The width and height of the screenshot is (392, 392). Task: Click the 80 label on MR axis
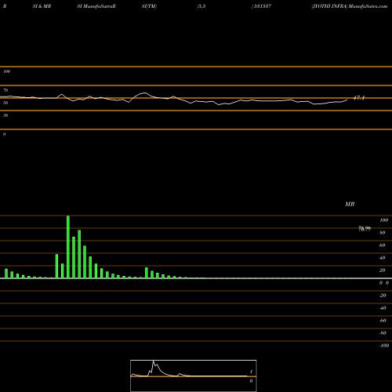pos(383,233)
